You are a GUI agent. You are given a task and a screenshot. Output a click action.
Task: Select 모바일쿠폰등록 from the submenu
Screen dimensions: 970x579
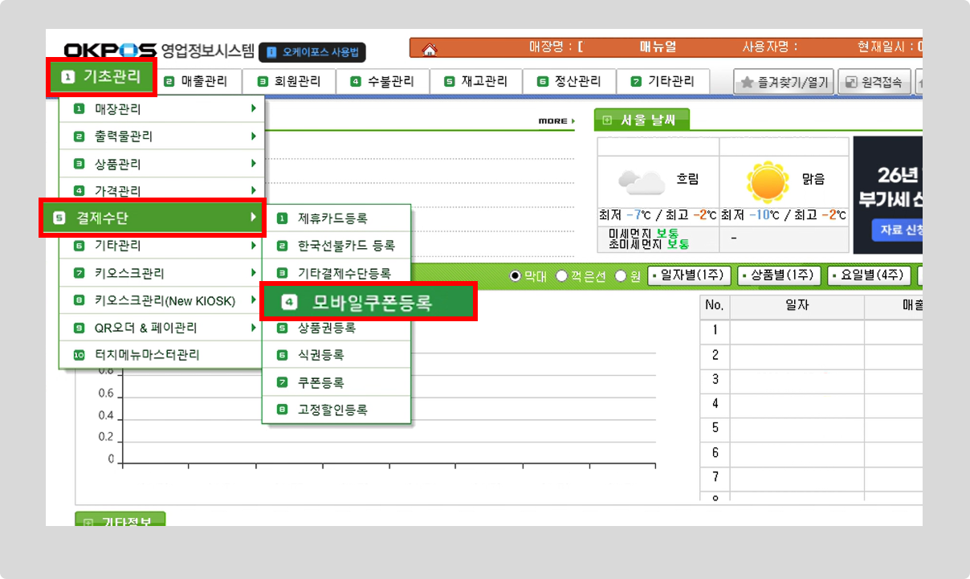tap(369, 303)
